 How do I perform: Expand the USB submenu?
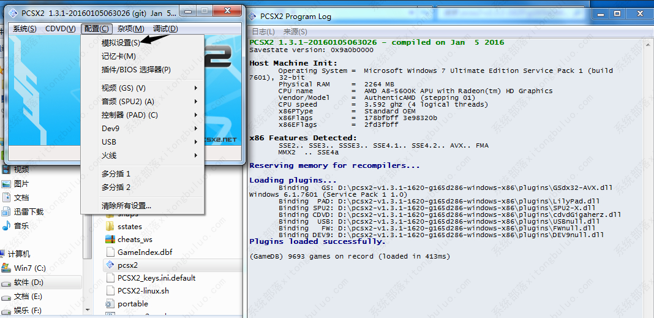pos(142,142)
